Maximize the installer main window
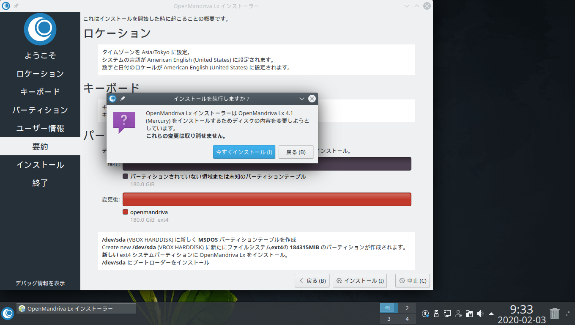Image resolution: width=575 pixels, height=325 pixels. pos(416,6)
